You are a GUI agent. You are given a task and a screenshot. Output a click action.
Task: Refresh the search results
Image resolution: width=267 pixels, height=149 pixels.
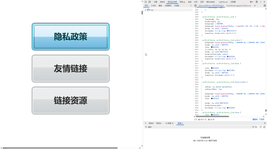click(x=260, y=127)
